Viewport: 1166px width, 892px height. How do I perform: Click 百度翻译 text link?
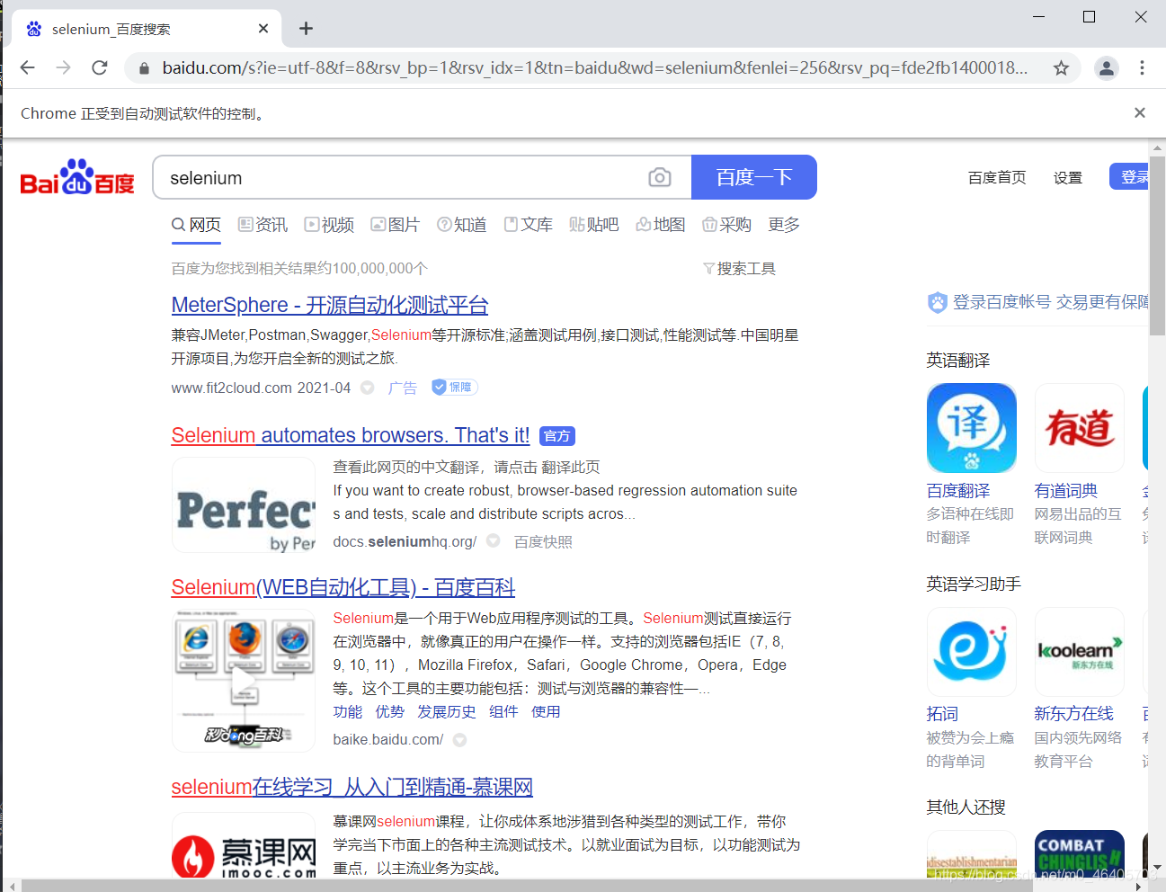(x=958, y=491)
